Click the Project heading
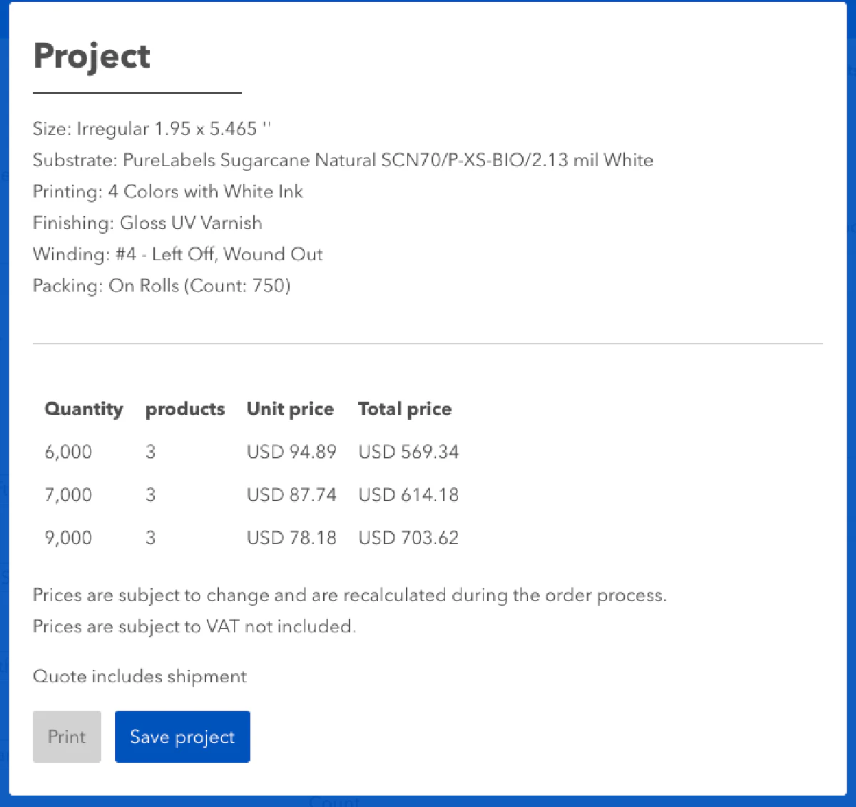 pyautogui.click(x=92, y=56)
